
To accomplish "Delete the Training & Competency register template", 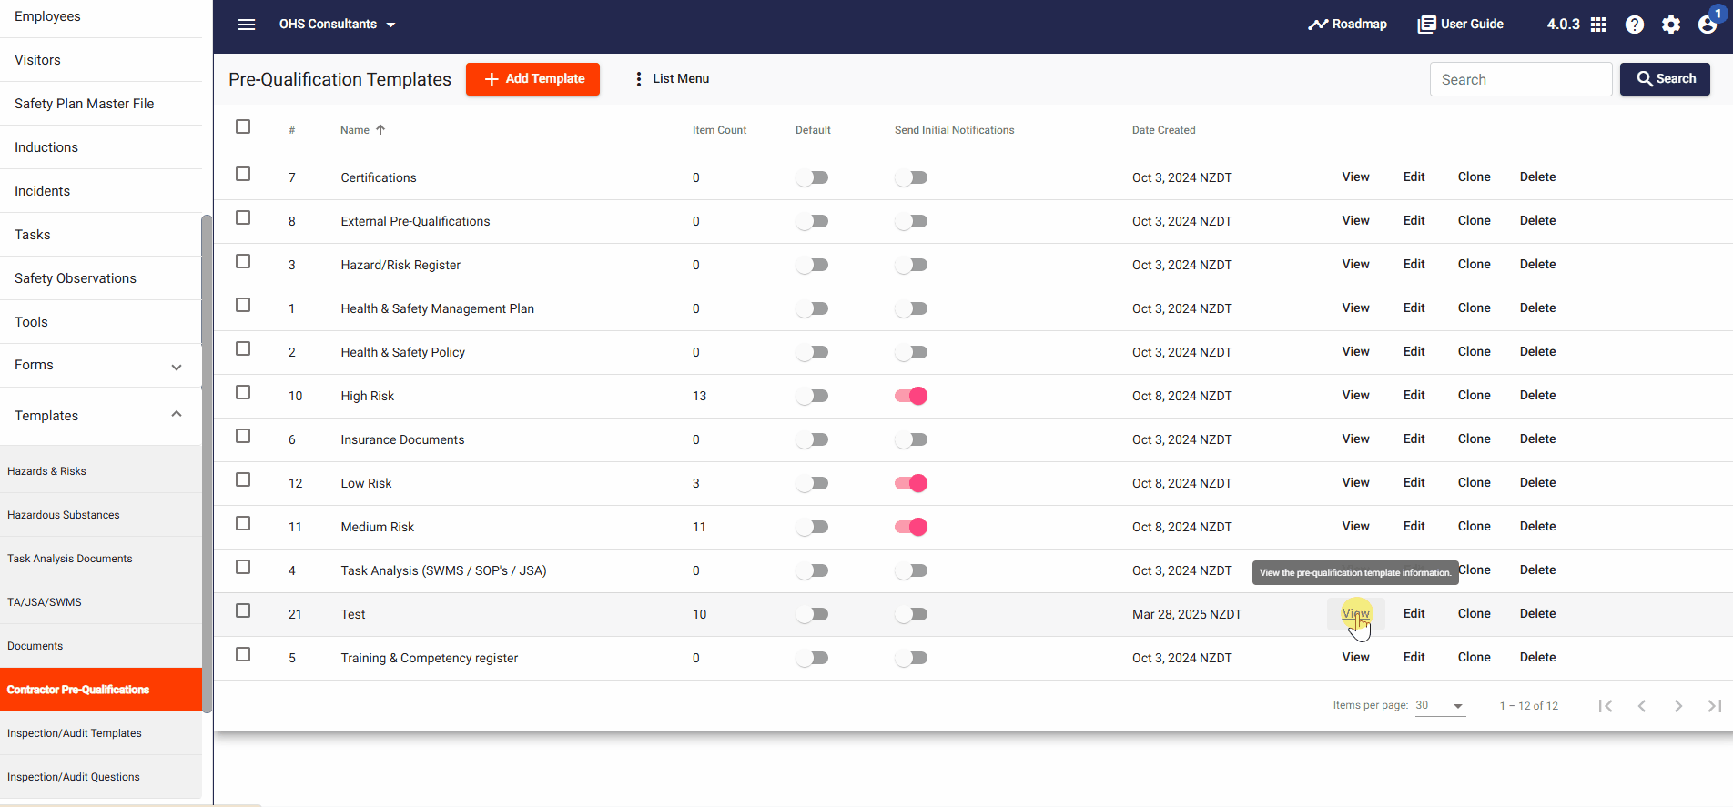I will [1537, 658].
